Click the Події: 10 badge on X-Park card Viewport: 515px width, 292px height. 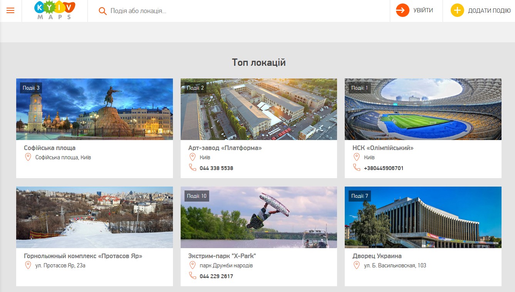197,196
